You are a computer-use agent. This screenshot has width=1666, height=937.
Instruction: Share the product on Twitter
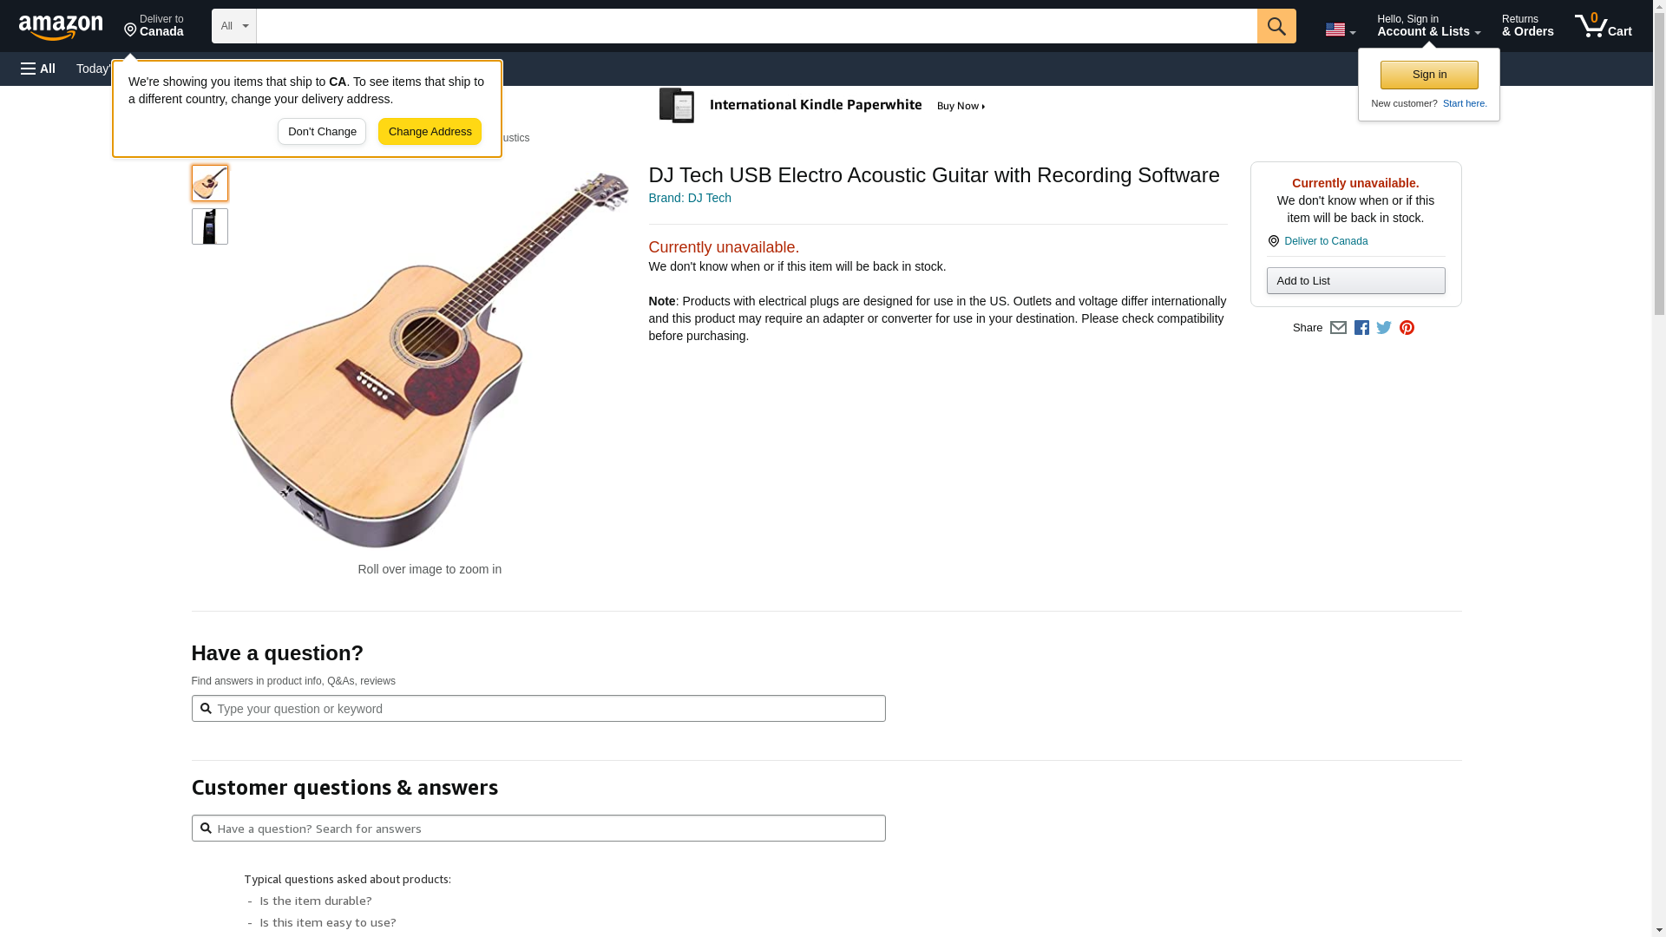[1384, 328]
